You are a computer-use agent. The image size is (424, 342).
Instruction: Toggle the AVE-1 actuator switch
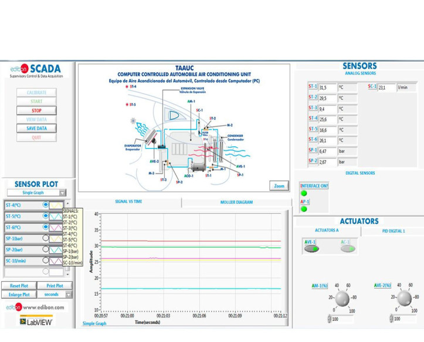(311, 249)
